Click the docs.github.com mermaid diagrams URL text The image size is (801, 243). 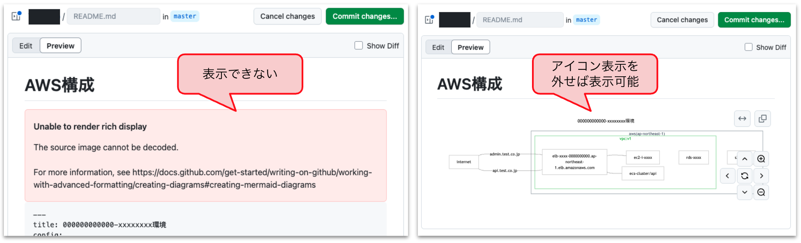pyautogui.click(x=203, y=179)
